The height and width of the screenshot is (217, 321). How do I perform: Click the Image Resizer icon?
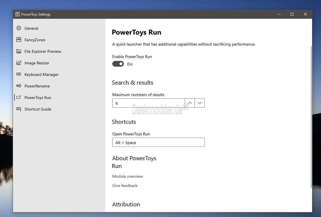pos(19,63)
